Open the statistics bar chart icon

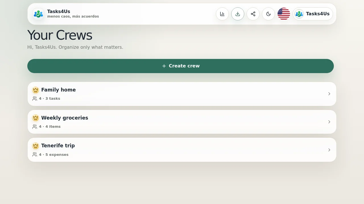tap(222, 14)
